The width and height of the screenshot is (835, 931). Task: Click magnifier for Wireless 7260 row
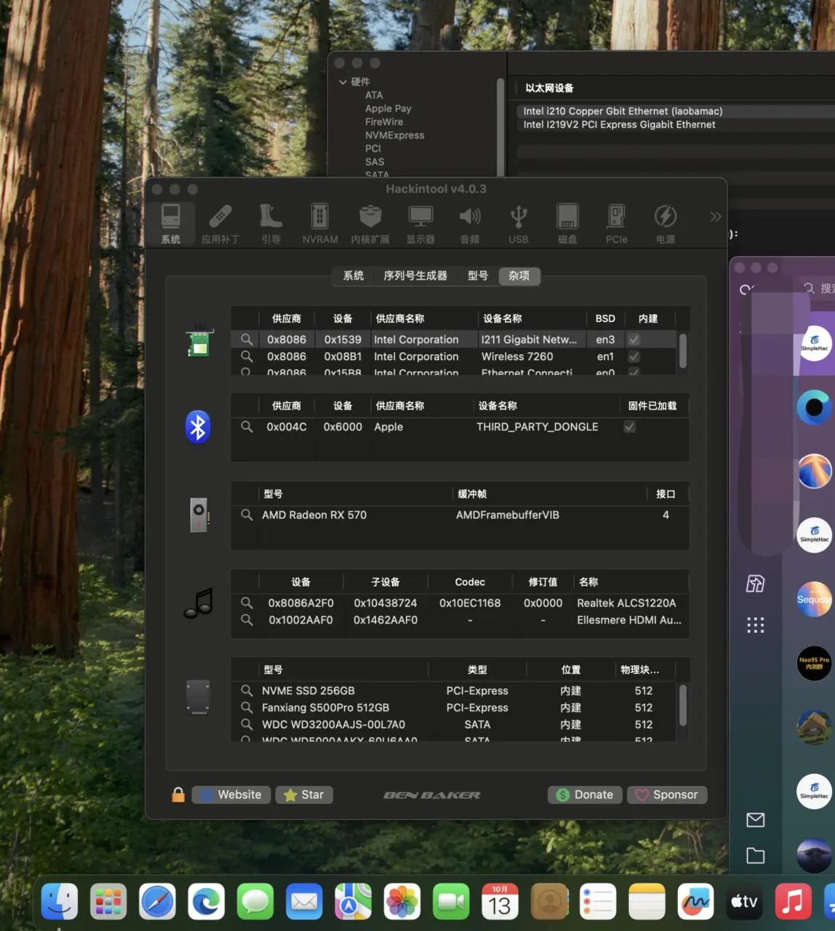pyautogui.click(x=247, y=356)
